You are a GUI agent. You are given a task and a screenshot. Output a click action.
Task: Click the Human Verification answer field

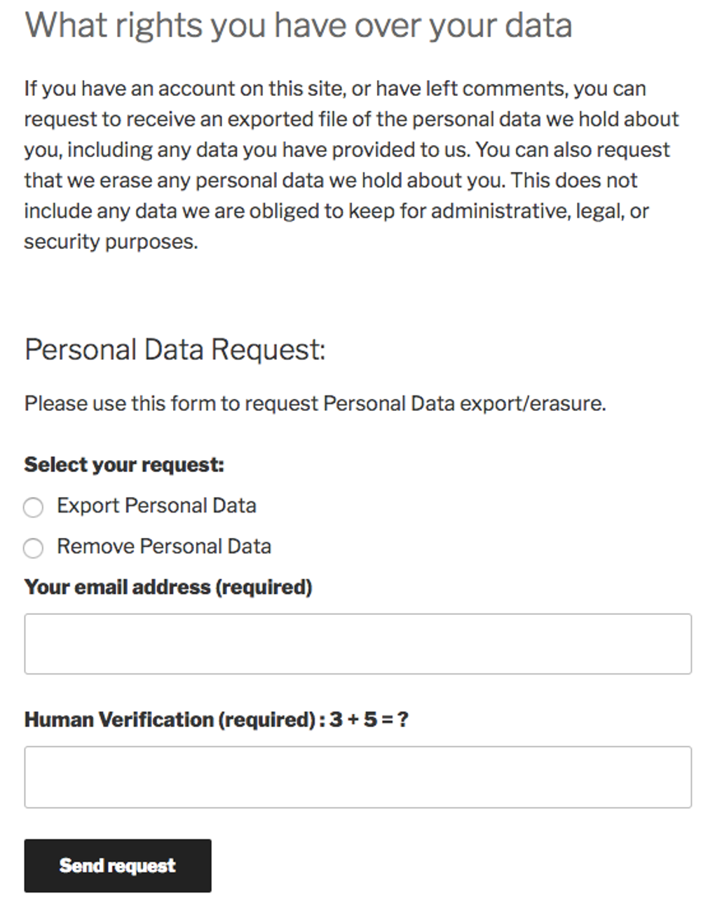coord(357,777)
